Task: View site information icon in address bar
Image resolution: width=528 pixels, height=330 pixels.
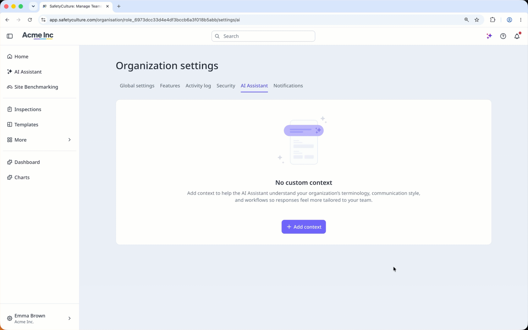Action: (x=43, y=20)
